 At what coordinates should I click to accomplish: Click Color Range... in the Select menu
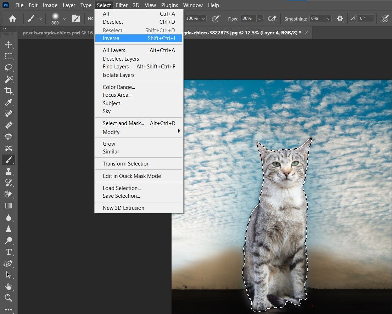click(119, 87)
